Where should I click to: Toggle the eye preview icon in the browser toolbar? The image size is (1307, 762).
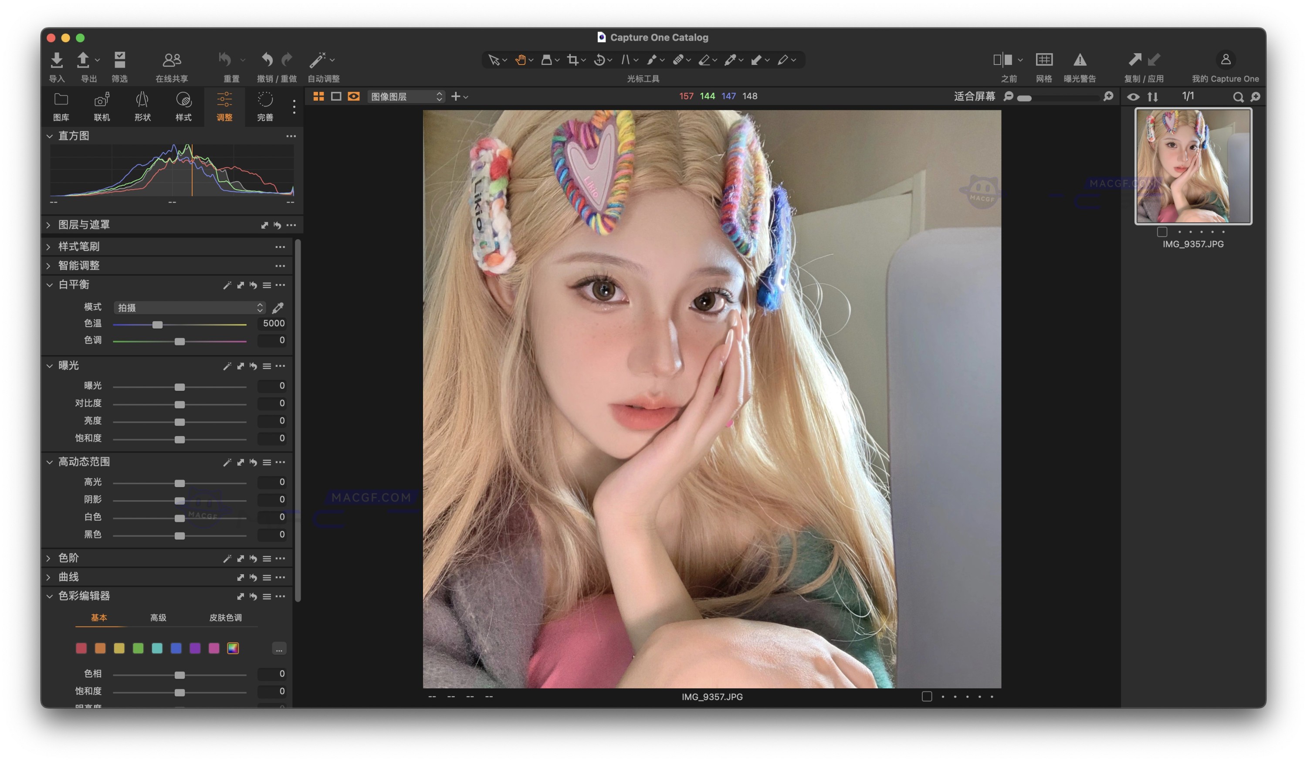[1134, 96]
